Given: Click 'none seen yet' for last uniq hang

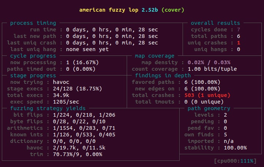Looking at the screenshot, I should click(87, 49).
